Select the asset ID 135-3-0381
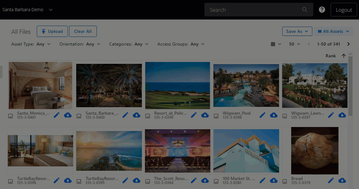Image resolution: width=359 pixels, height=189 pixels. pyautogui.click(x=232, y=182)
